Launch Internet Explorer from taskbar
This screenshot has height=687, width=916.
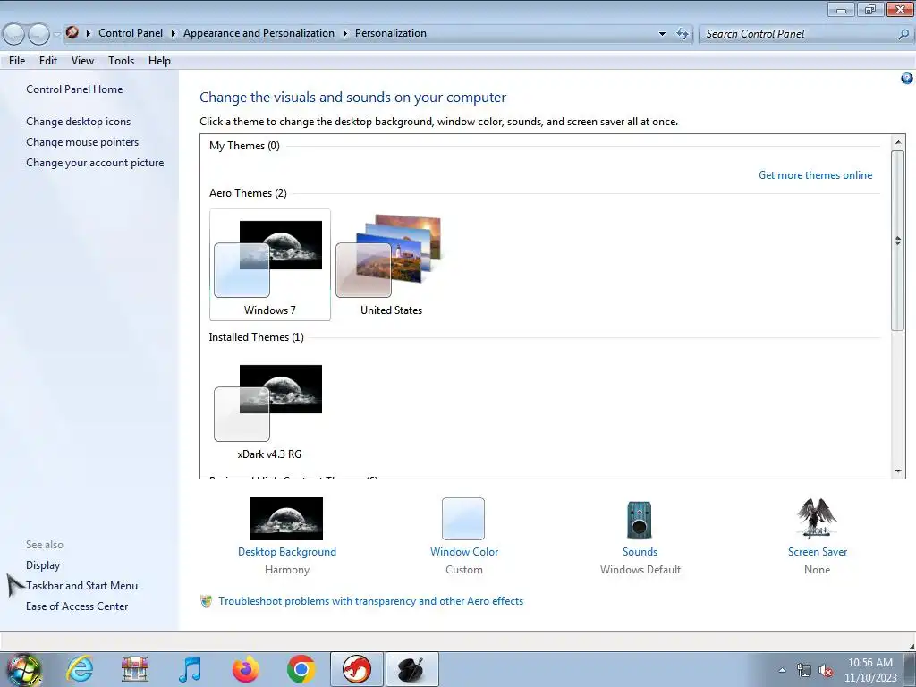tap(80, 669)
